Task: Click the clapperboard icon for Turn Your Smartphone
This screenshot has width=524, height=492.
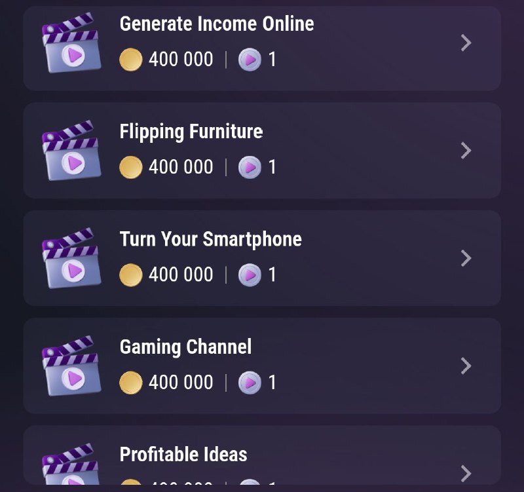Action: (71, 258)
